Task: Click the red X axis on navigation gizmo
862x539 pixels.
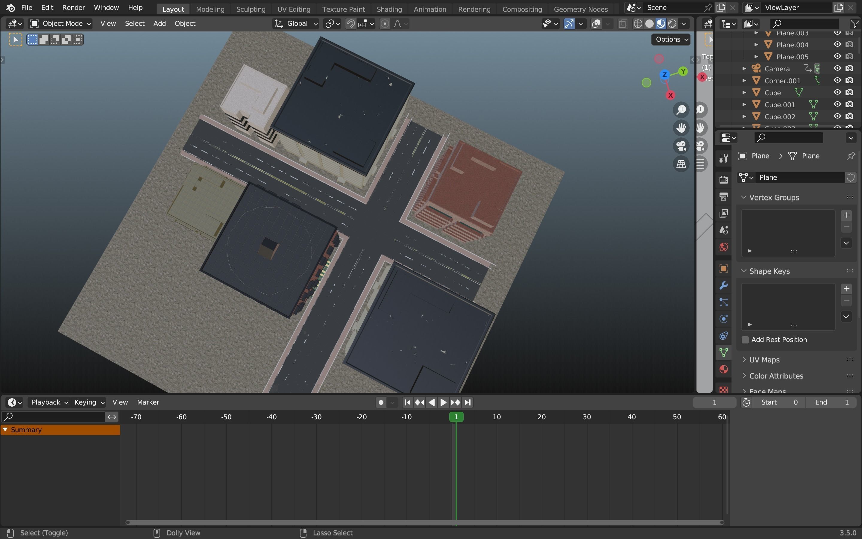Action: click(x=670, y=95)
